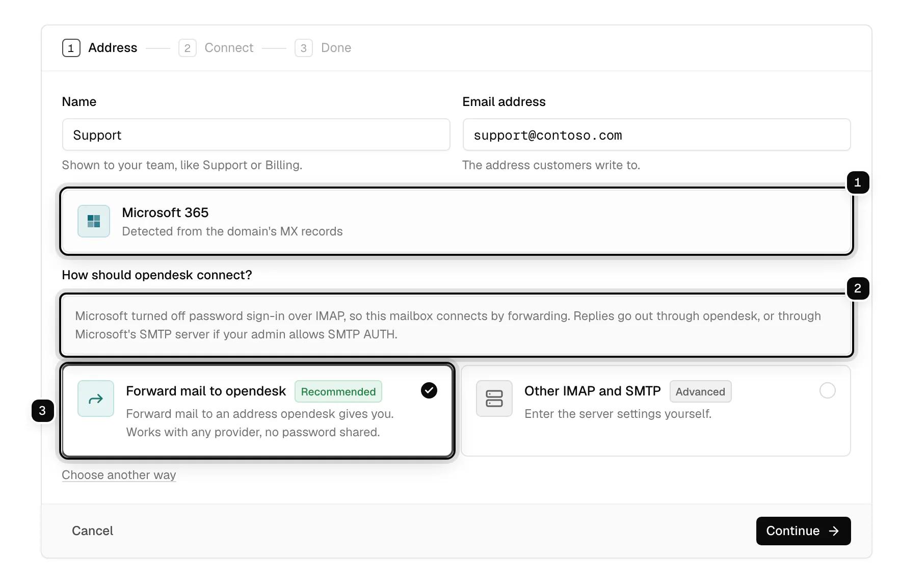This screenshot has width=900, height=583.
Task: Select the Other IMAP and SMTP radio
Action: point(828,390)
